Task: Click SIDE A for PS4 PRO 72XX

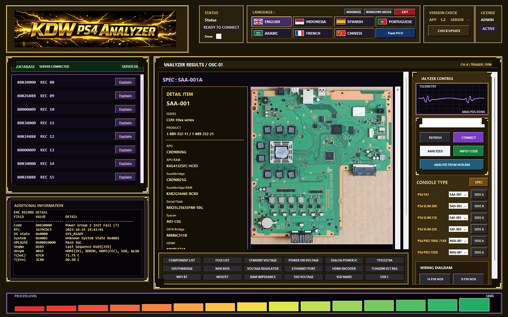Action: coord(479,252)
